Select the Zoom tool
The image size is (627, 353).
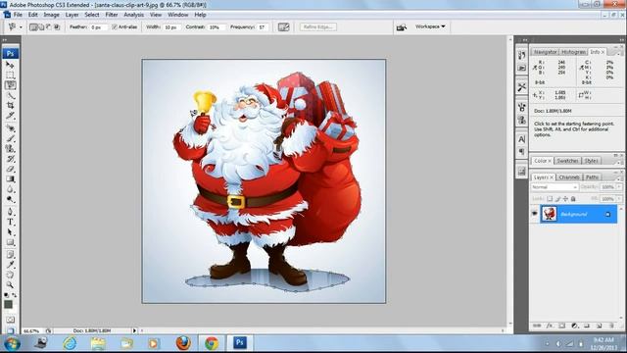click(x=10, y=285)
